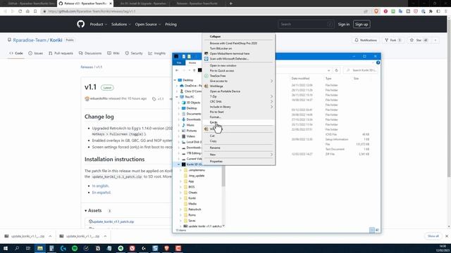Open Pricing link in header
The image size is (451, 253).
pyautogui.click(x=171, y=25)
